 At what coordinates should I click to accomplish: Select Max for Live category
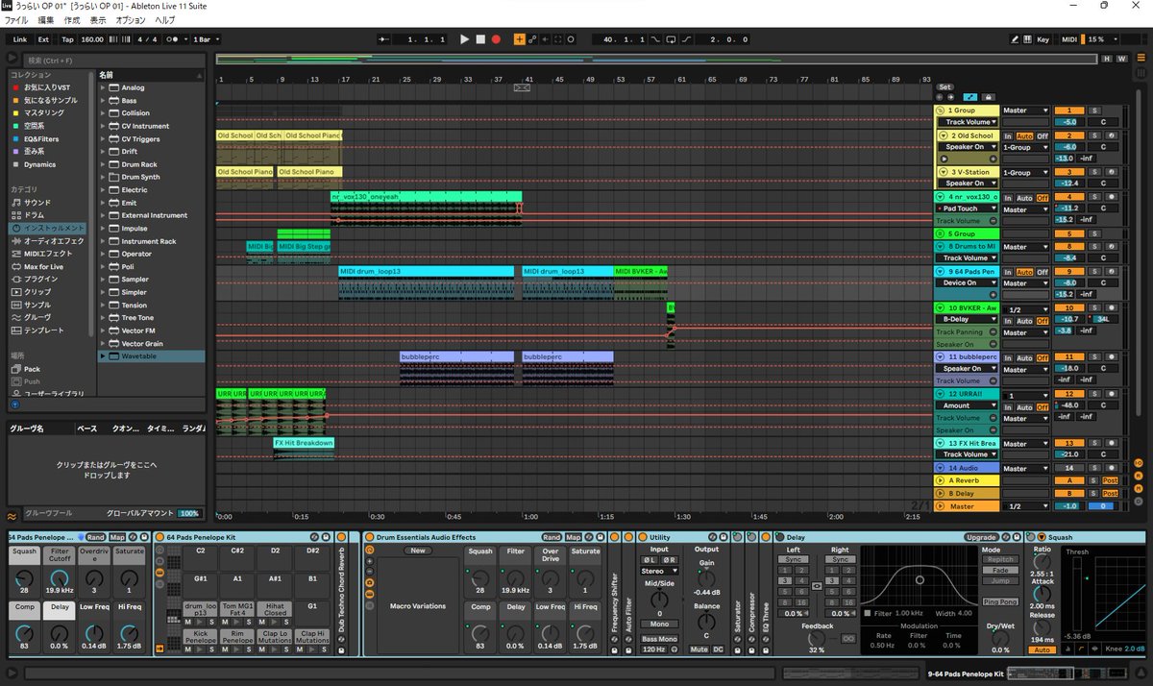click(x=43, y=266)
